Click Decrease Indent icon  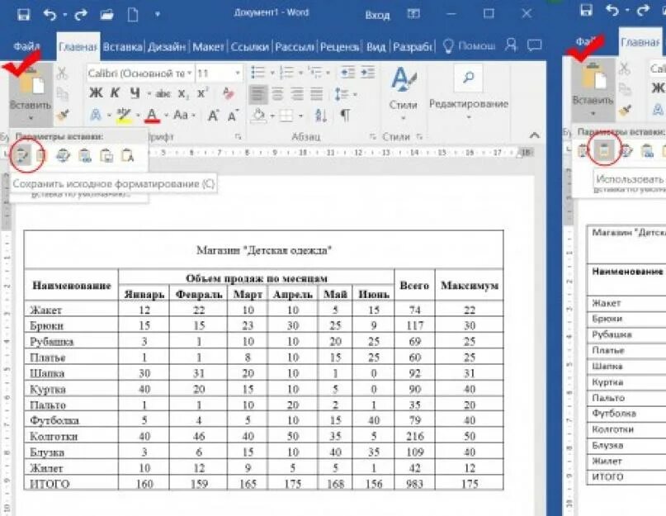pyautogui.click(x=348, y=73)
